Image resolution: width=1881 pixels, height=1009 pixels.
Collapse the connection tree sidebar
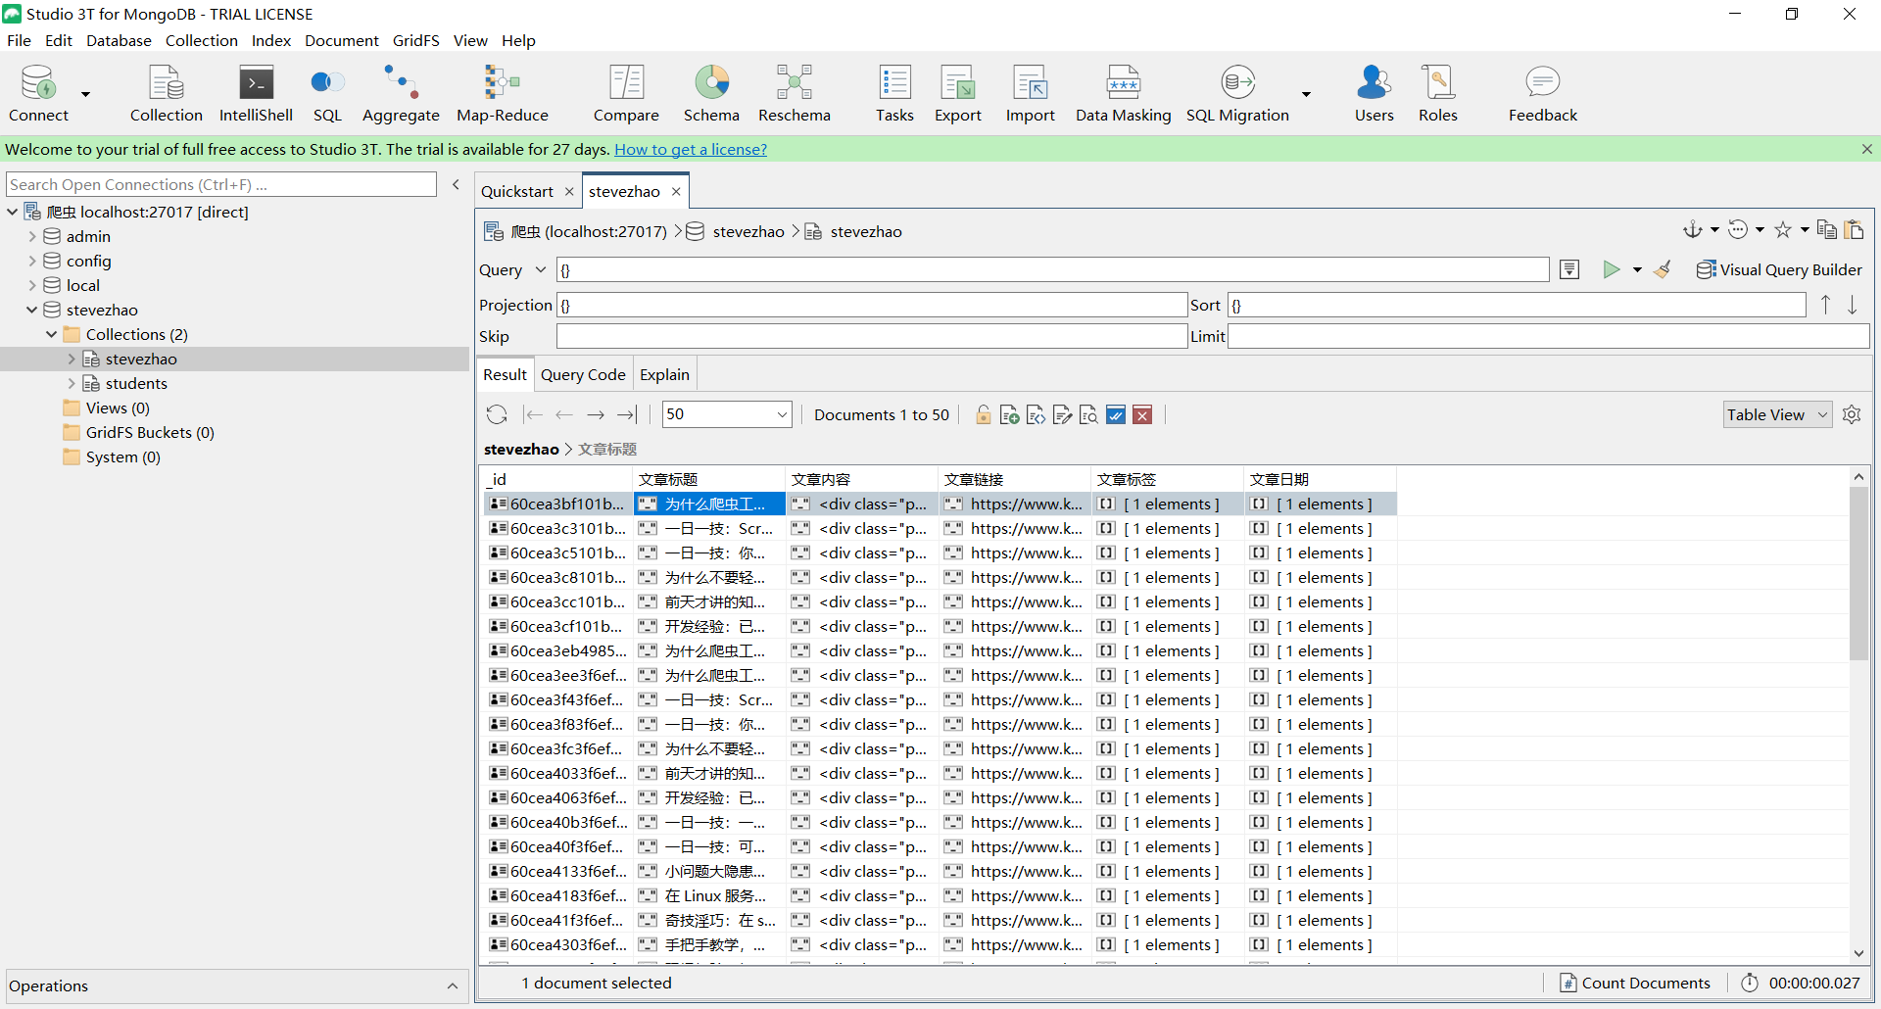tap(456, 184)
